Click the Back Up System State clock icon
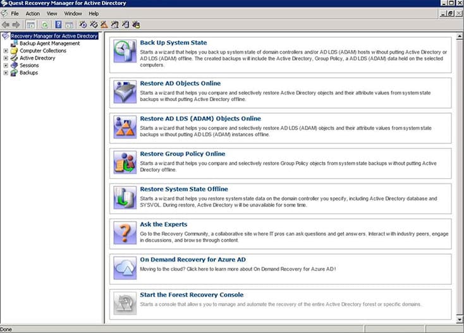This screenshot has width=464, height=333. [x=125, y=51]
